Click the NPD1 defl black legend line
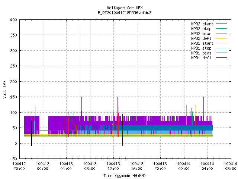Image resolution: width=238 pixels, height=179 pixels. pyautogui.click(x=221, y=58)
